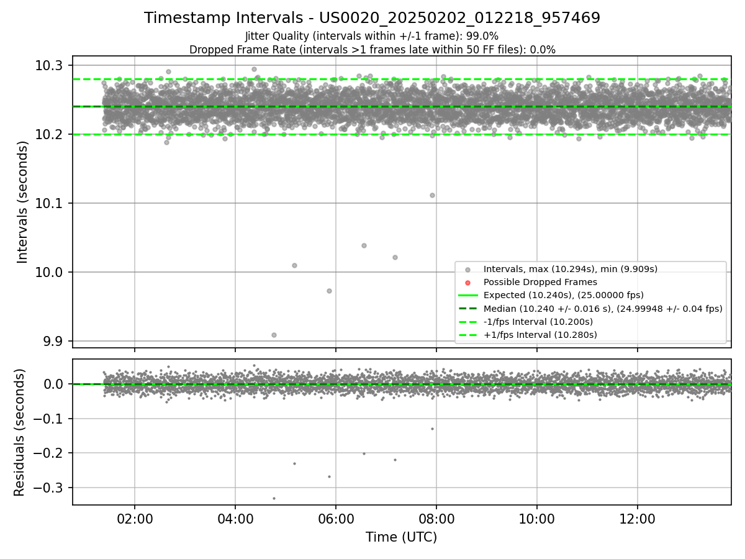Viewport: 745px width, 559px height.
Task: Click the interval outlier point near 10.04 seconds
Action: pyautogui.click(x=364, y=245)
